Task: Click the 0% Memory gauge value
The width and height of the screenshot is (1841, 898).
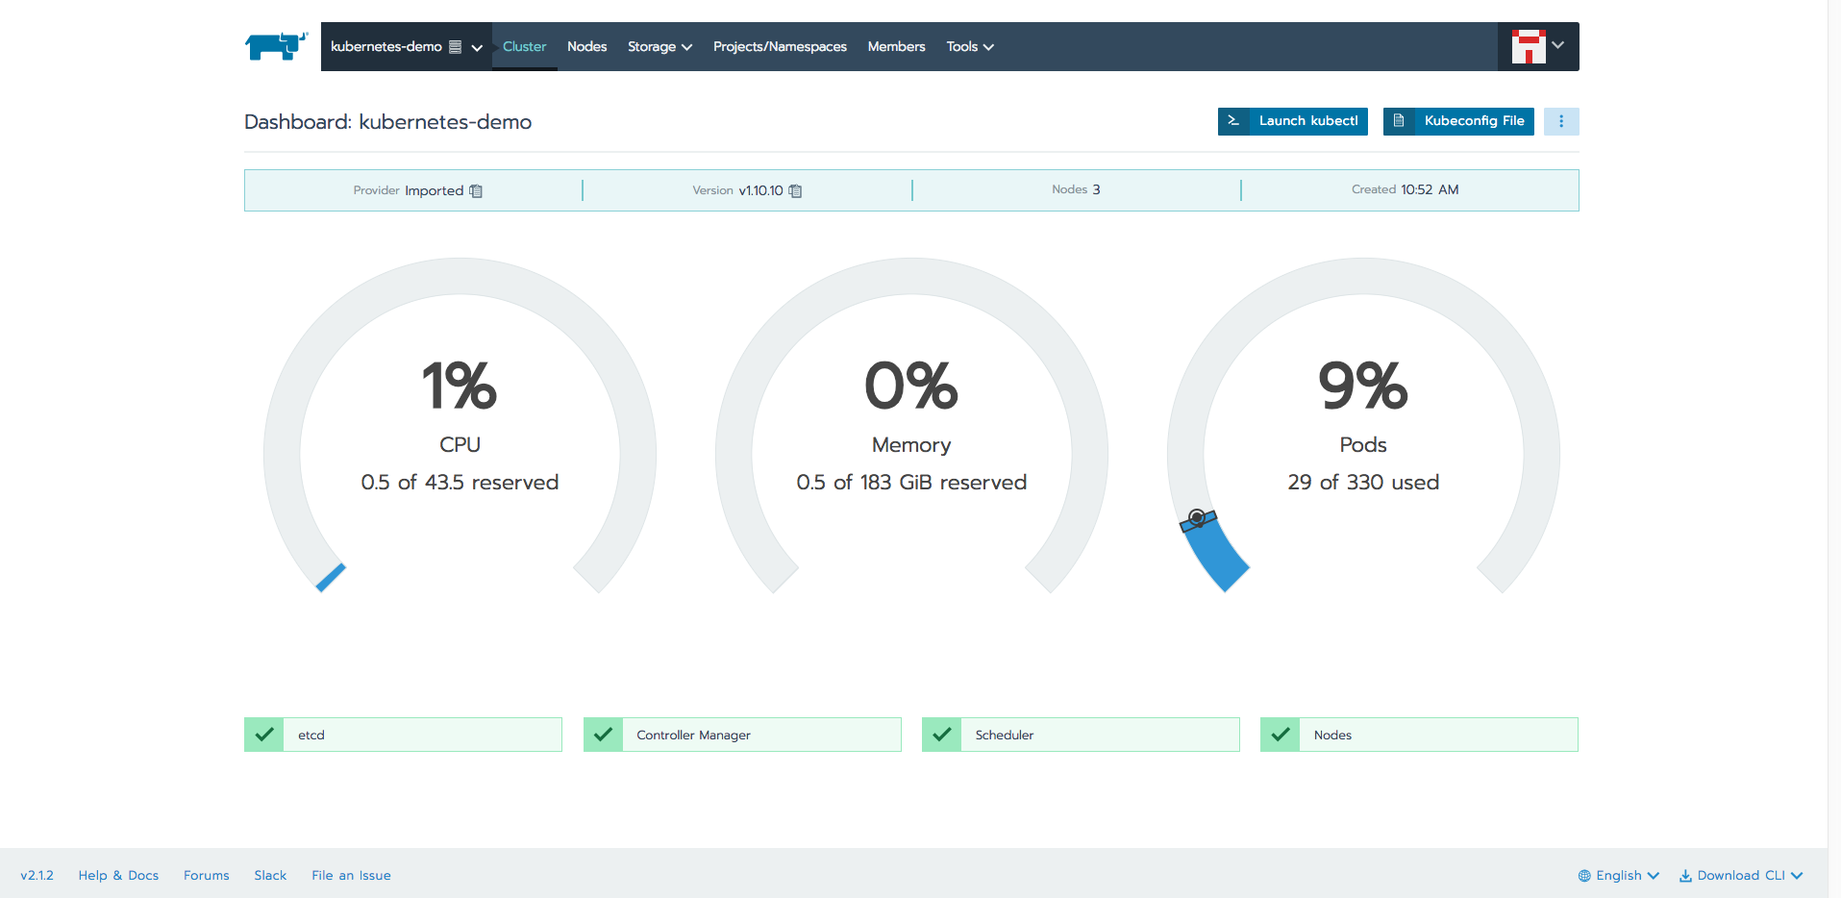Action: tap(911, 386)
